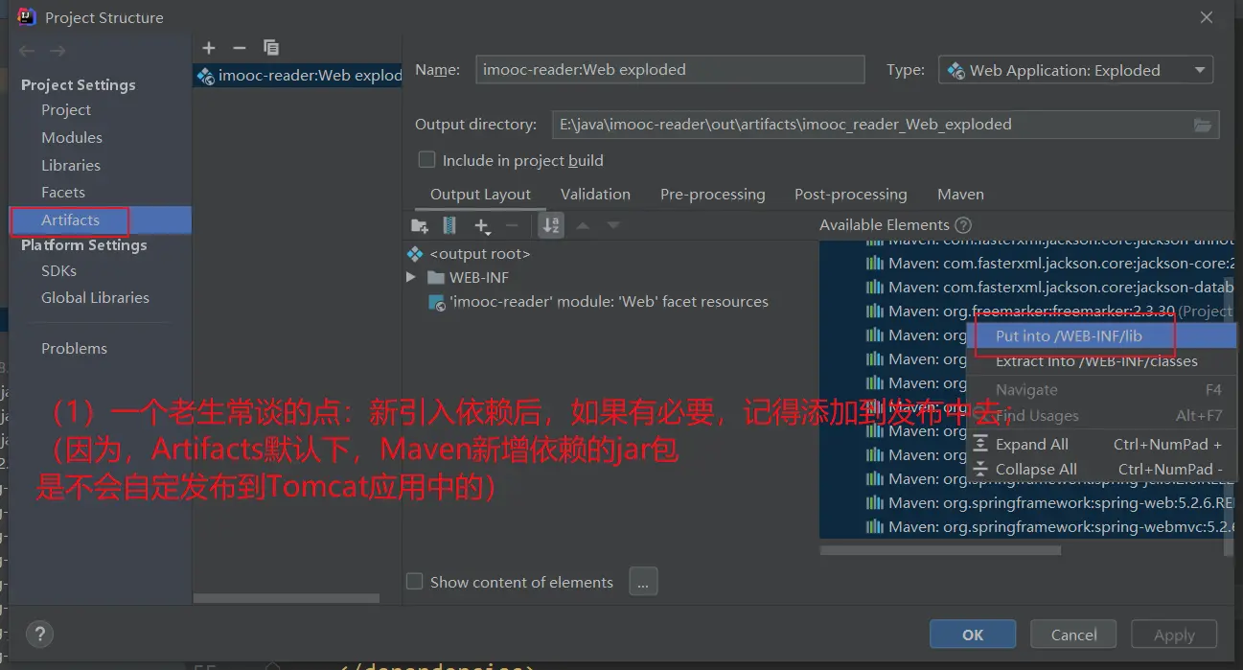This screenshot has width=1243, height=670.
Task: Open Global Libraries settings
Action: click(95, 298)
